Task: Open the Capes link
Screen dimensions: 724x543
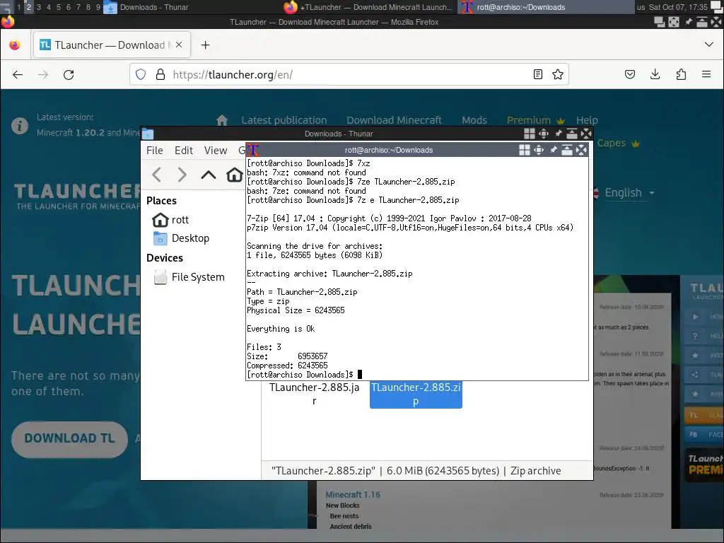Action: point(618,143)
